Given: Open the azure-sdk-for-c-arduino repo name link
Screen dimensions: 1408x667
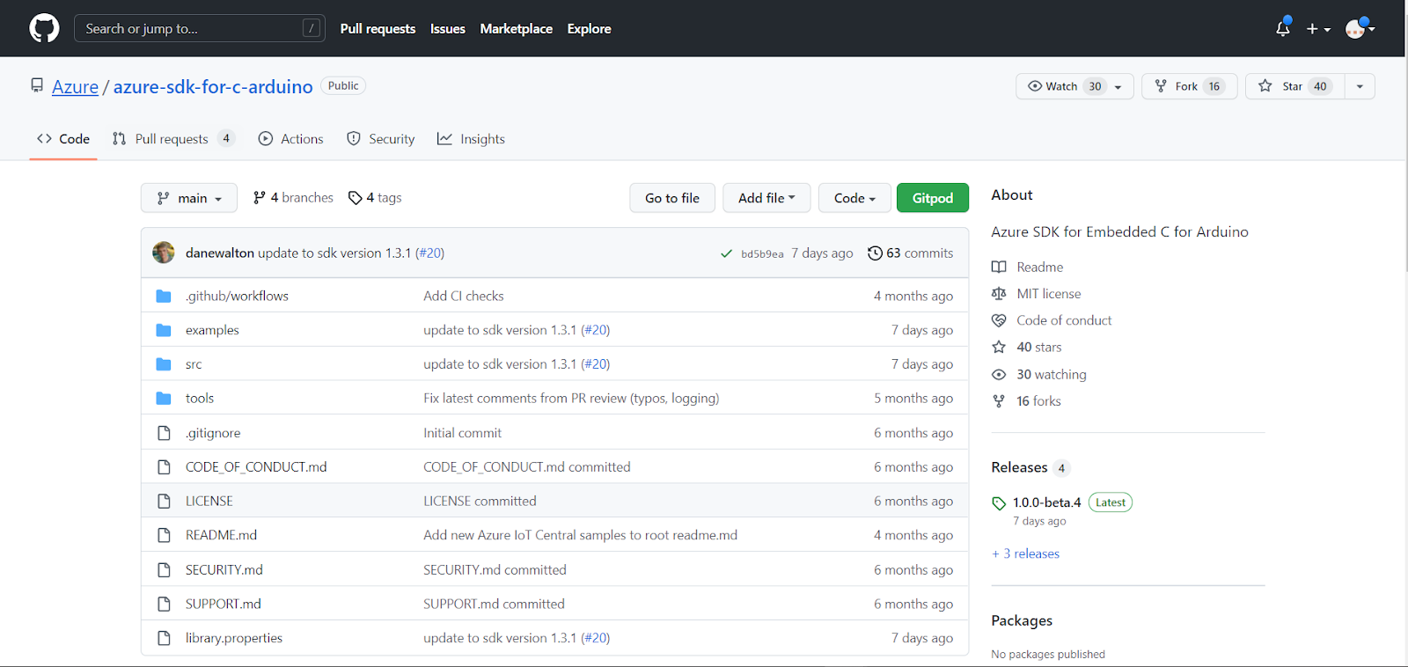Looking at the screenshot, I should click(213, 87).
